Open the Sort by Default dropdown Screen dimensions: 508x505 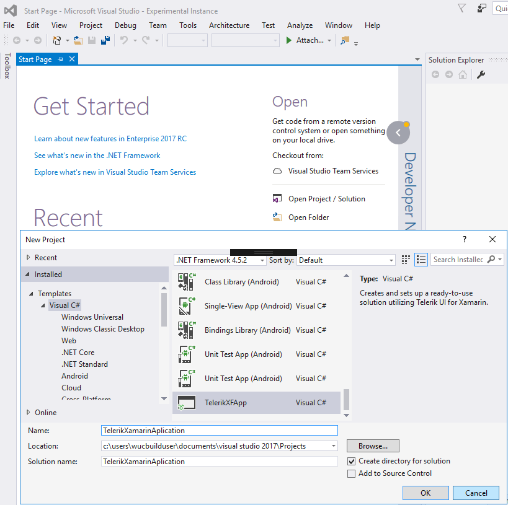346,260
